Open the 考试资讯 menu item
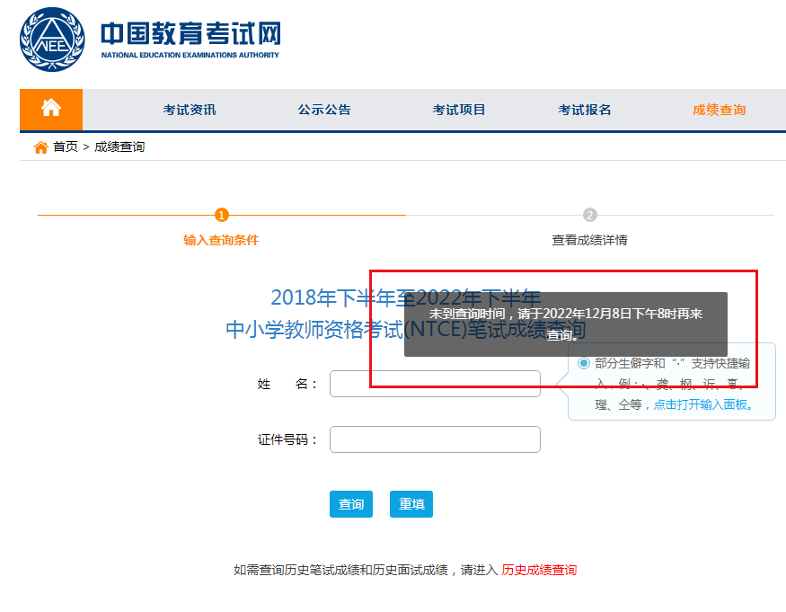This screenshot has height=612, width=786. (190, 110)
